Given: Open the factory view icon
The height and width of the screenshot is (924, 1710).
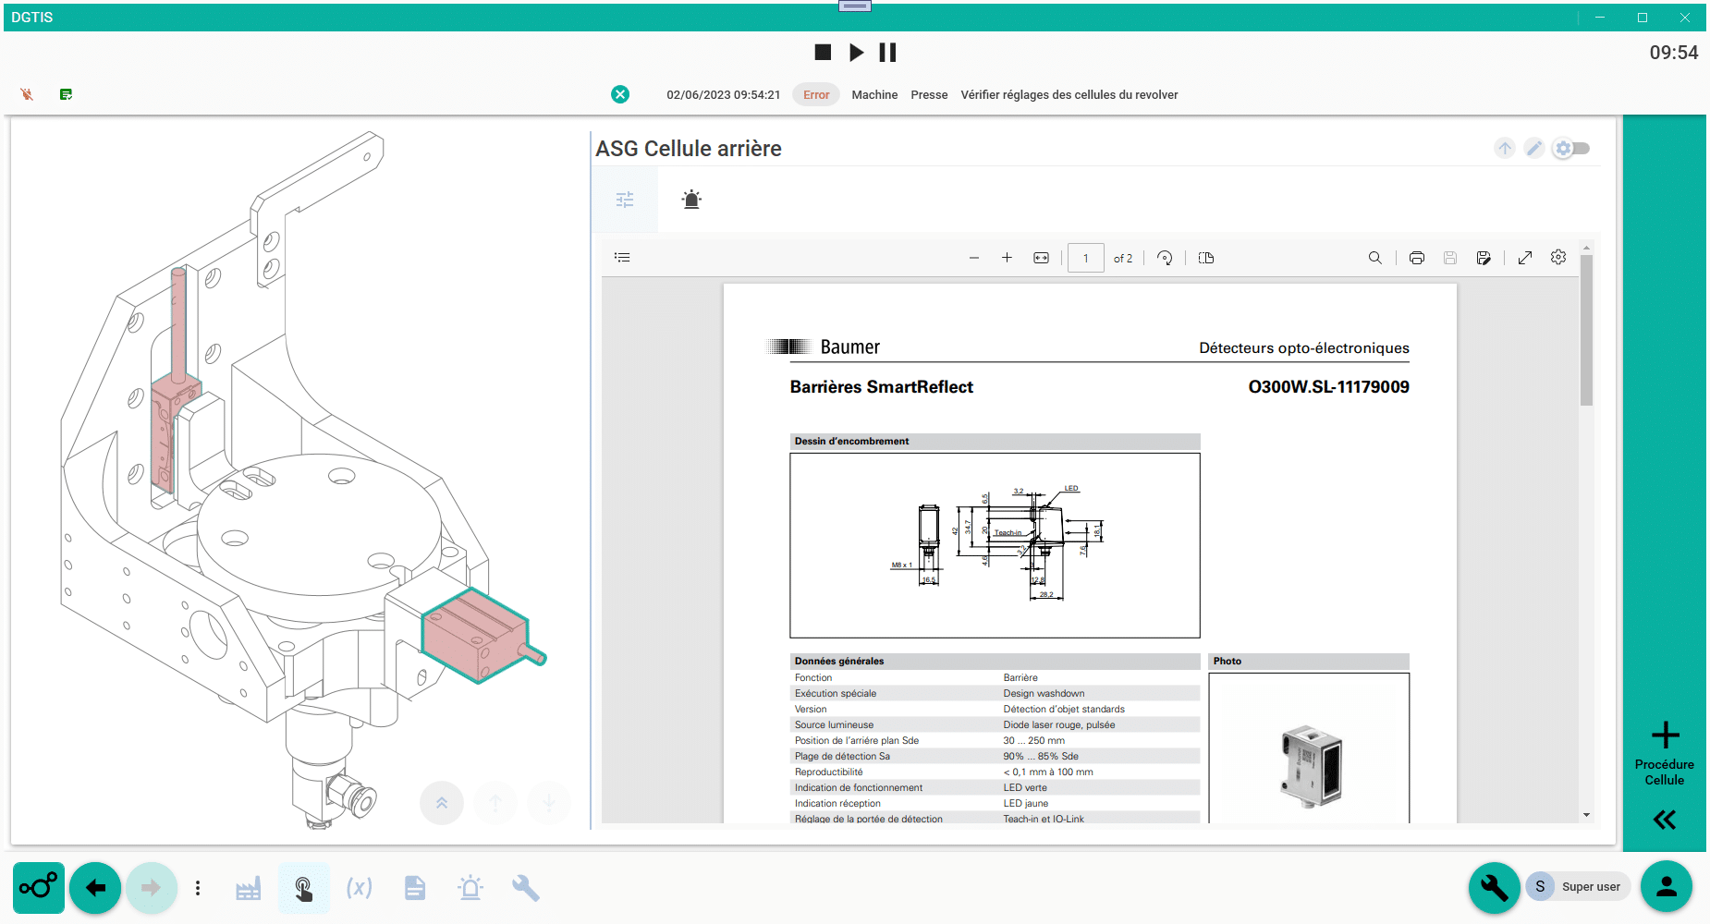Looking at the screenshot, I should 248,888.
